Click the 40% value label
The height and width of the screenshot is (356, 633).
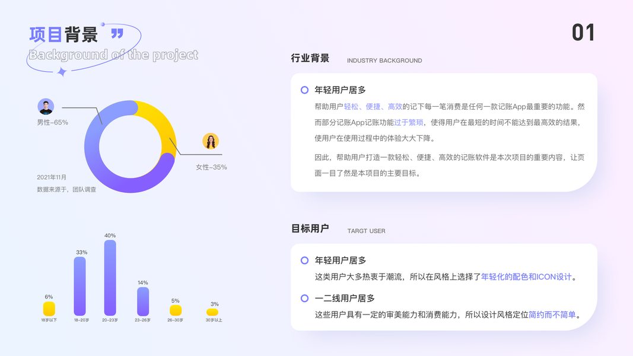110,236
